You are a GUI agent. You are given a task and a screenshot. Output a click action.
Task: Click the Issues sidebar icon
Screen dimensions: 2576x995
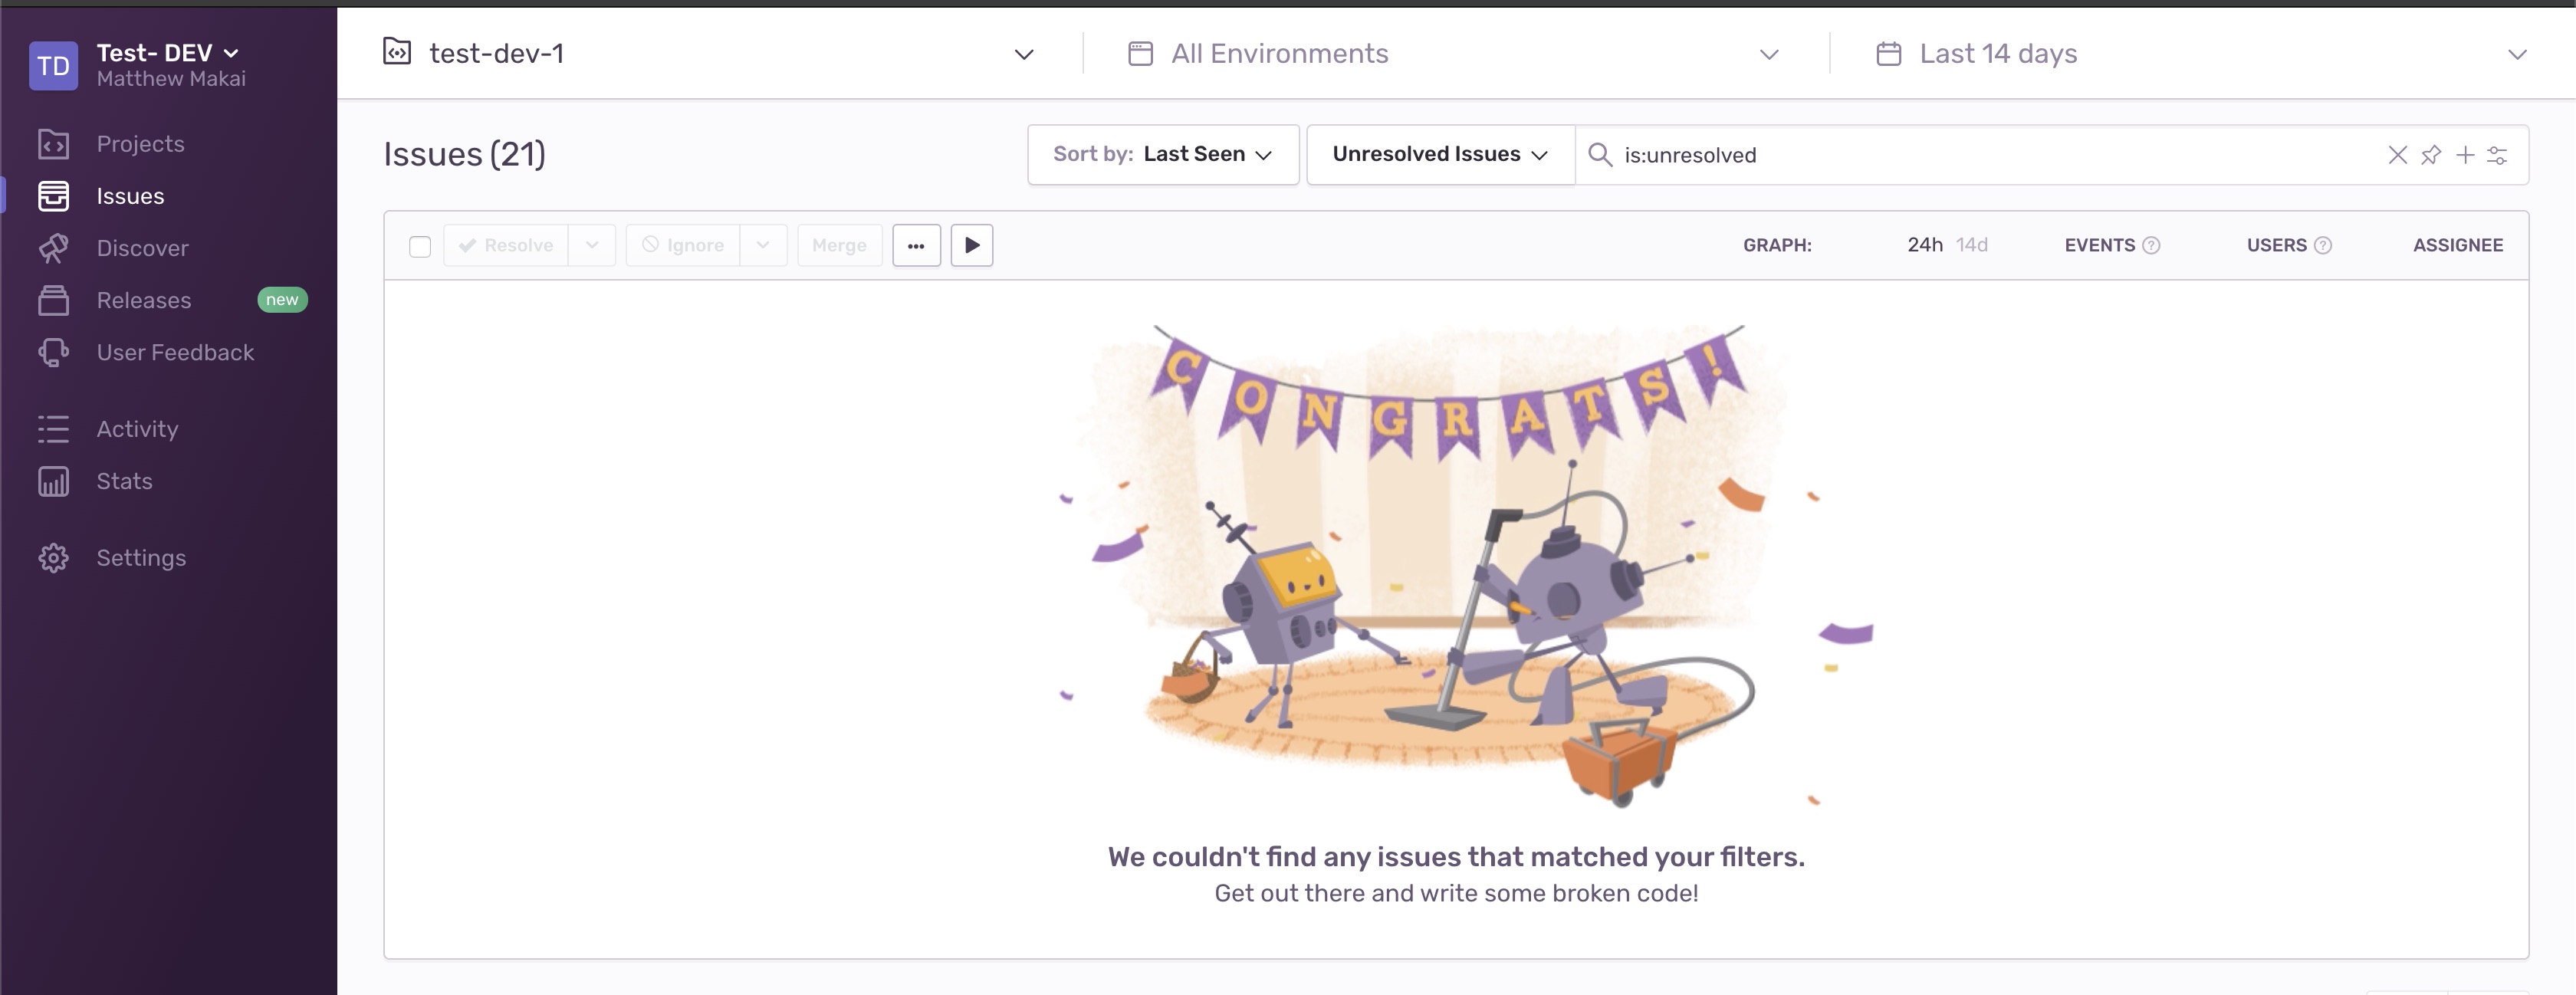coord(54,195)
